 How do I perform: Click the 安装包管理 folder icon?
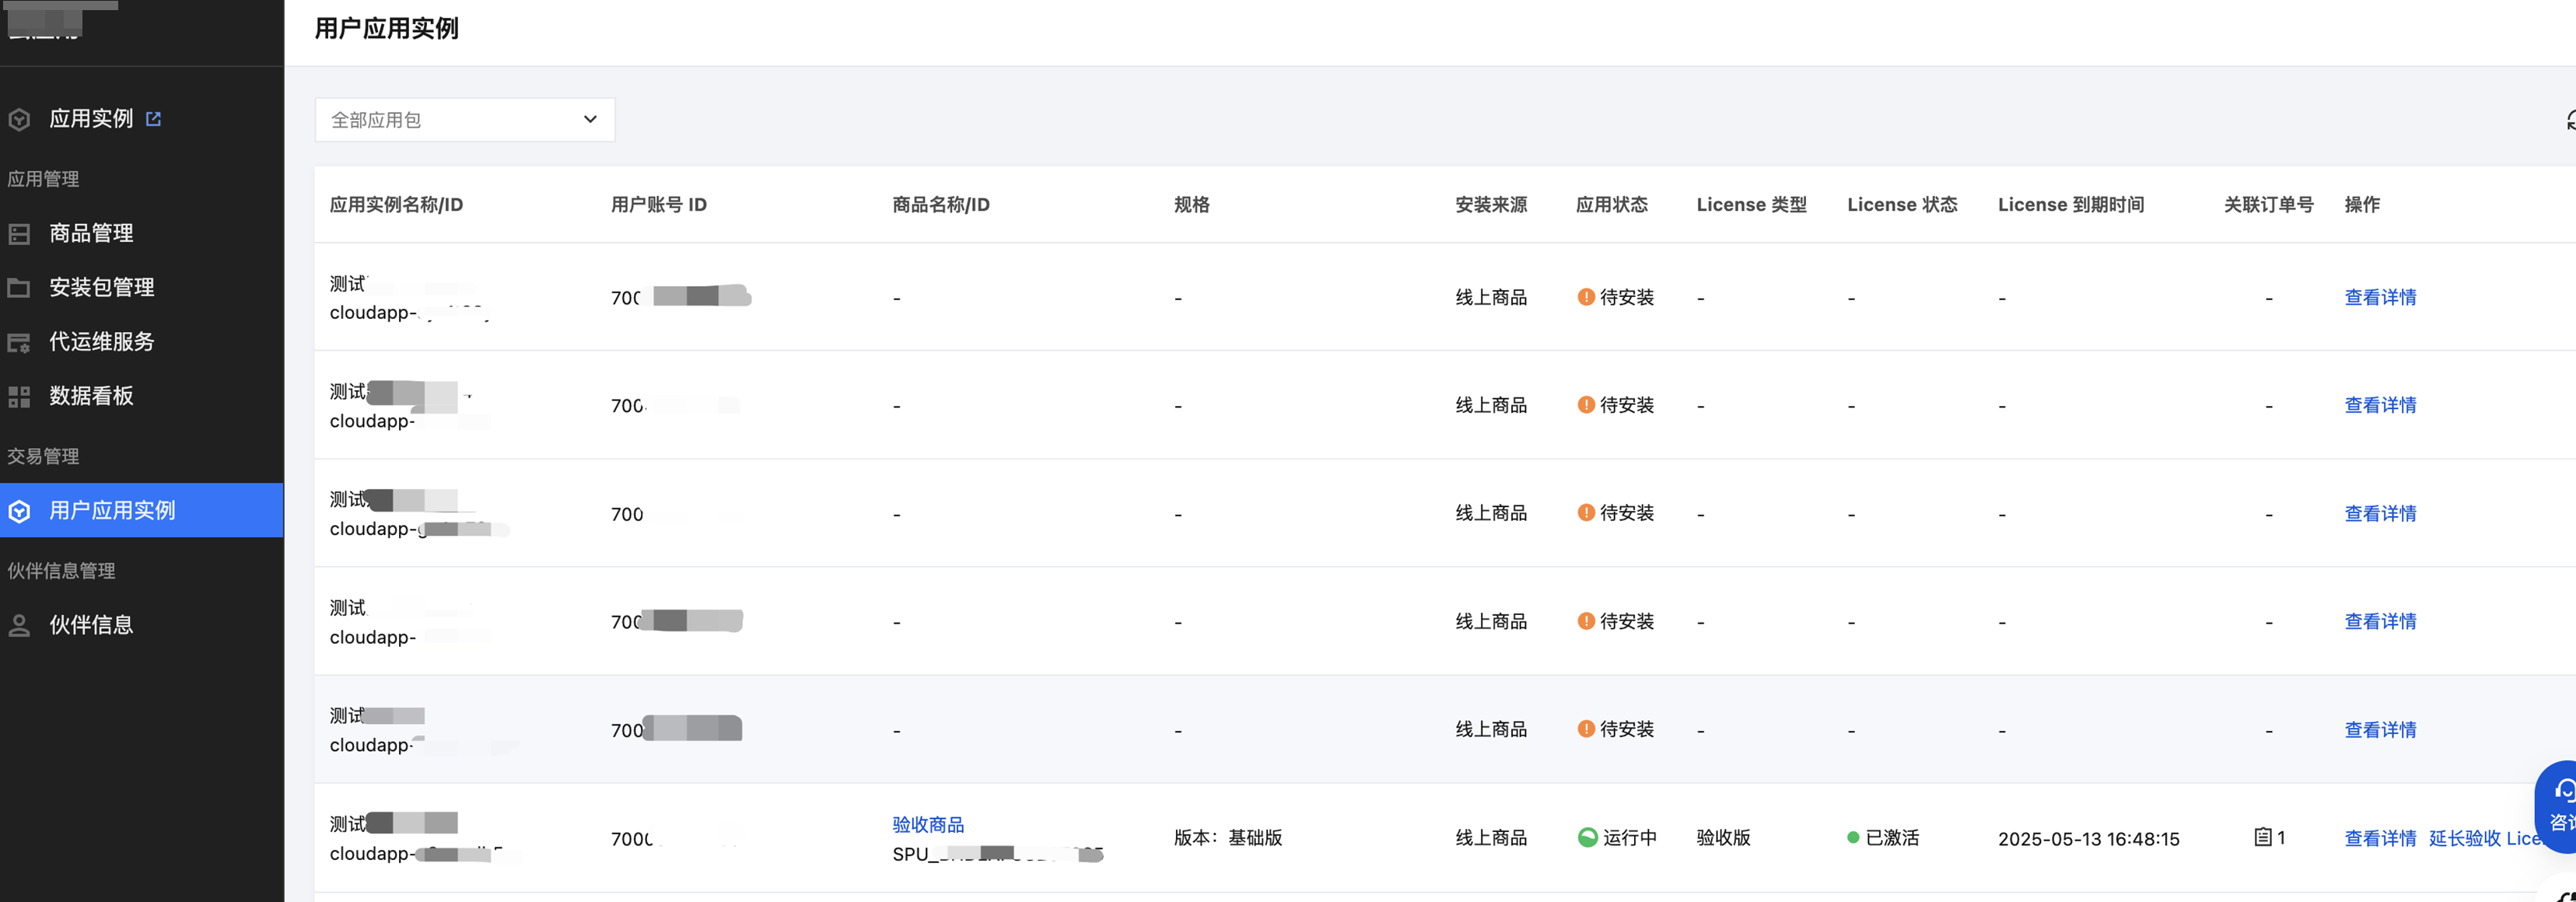[19, 288]
